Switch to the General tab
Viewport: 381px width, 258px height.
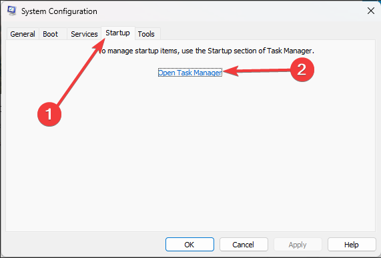click(23, 34)
